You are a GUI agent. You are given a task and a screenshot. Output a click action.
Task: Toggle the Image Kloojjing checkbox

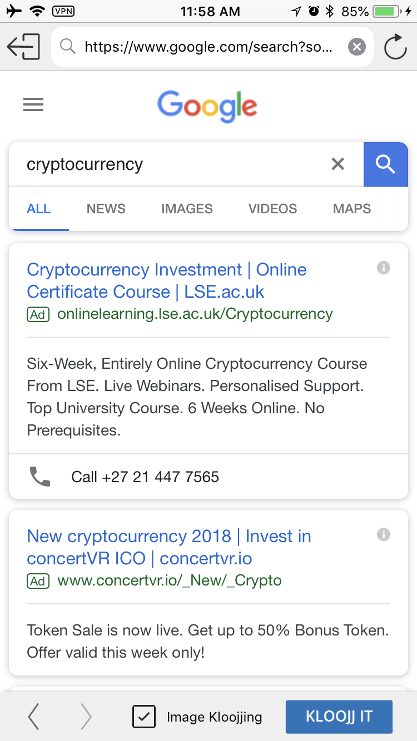[x=143, y=717]
